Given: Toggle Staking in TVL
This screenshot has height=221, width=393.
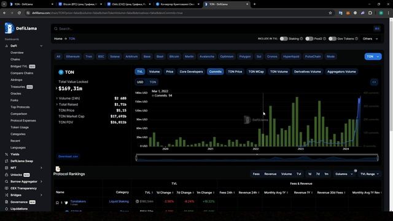Looking at the screenshot, I should [284, 39].
